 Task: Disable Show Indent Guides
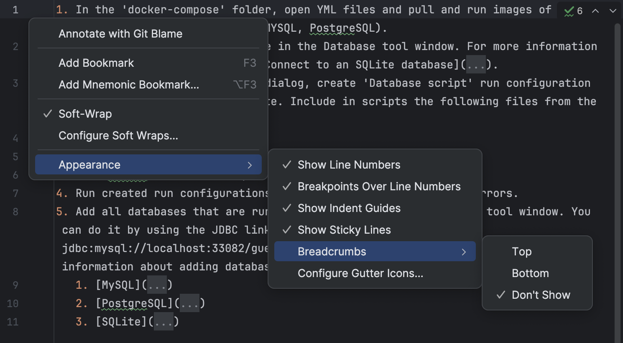pyautogui.click(x=349, y=208)
